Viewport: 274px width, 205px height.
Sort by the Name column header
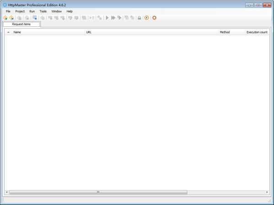click(x=48, y=32)
